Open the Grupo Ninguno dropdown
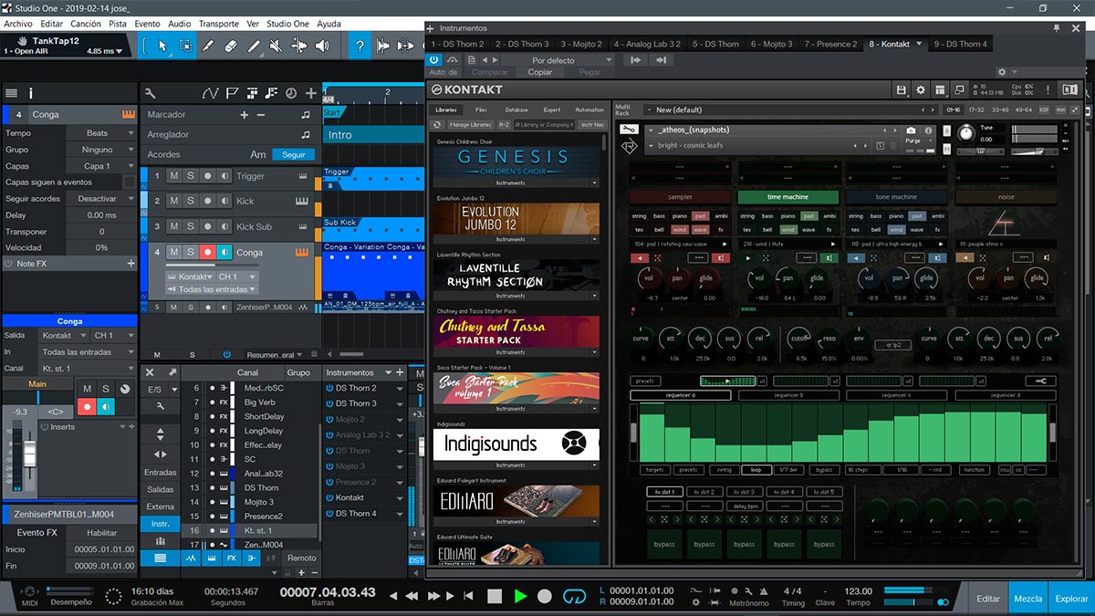 point(100,150)
